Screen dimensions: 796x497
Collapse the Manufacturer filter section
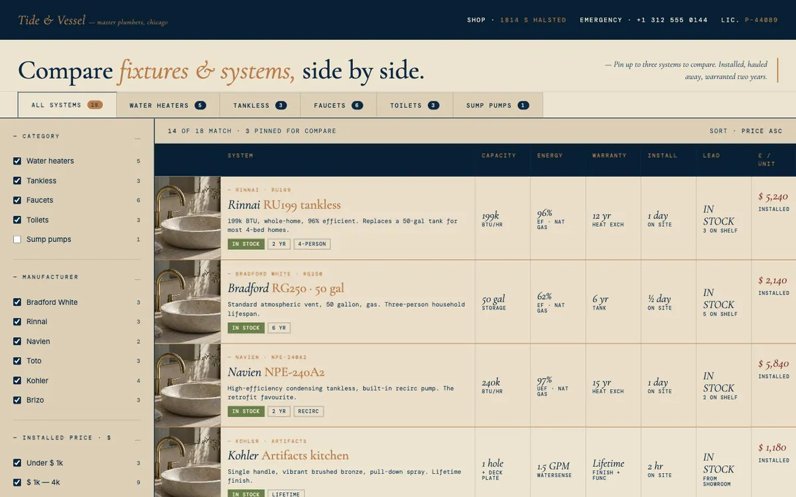tap(137, 277)
